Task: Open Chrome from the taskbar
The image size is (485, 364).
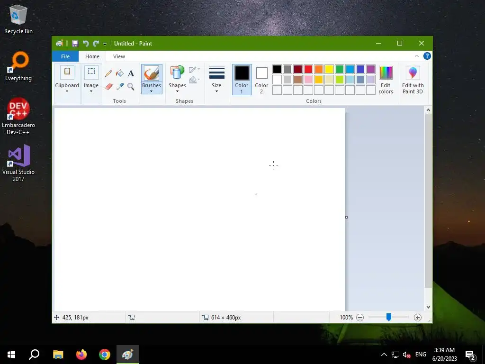Action: coord(105,355)
